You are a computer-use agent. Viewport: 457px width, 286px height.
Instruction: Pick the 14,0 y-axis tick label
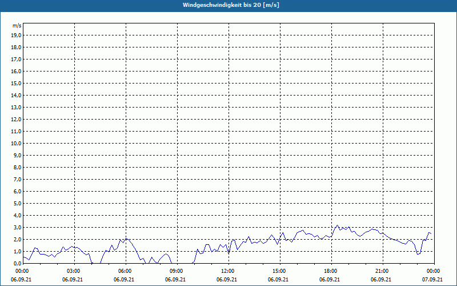click(x=17, y=95)
